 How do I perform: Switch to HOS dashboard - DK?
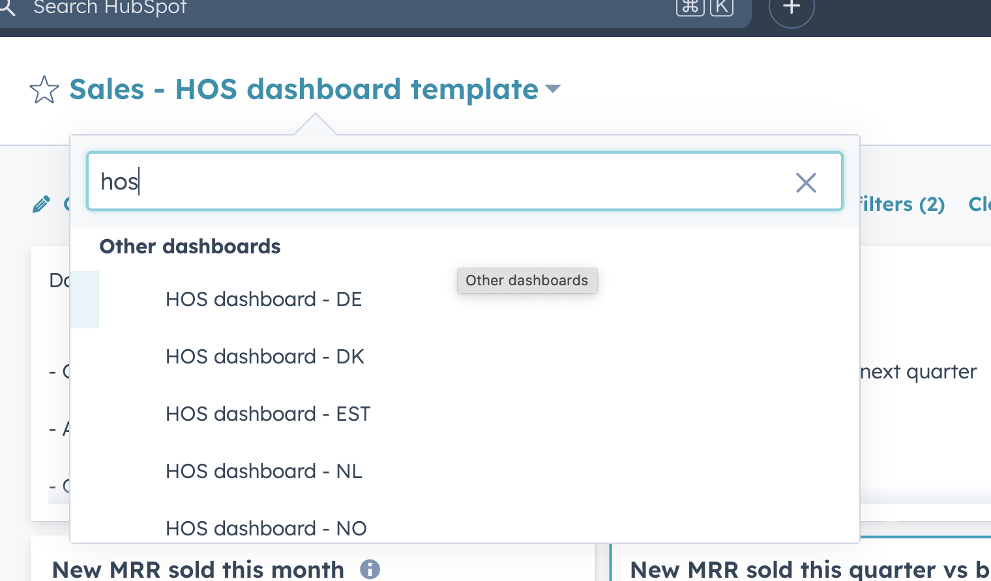(265, 357)
